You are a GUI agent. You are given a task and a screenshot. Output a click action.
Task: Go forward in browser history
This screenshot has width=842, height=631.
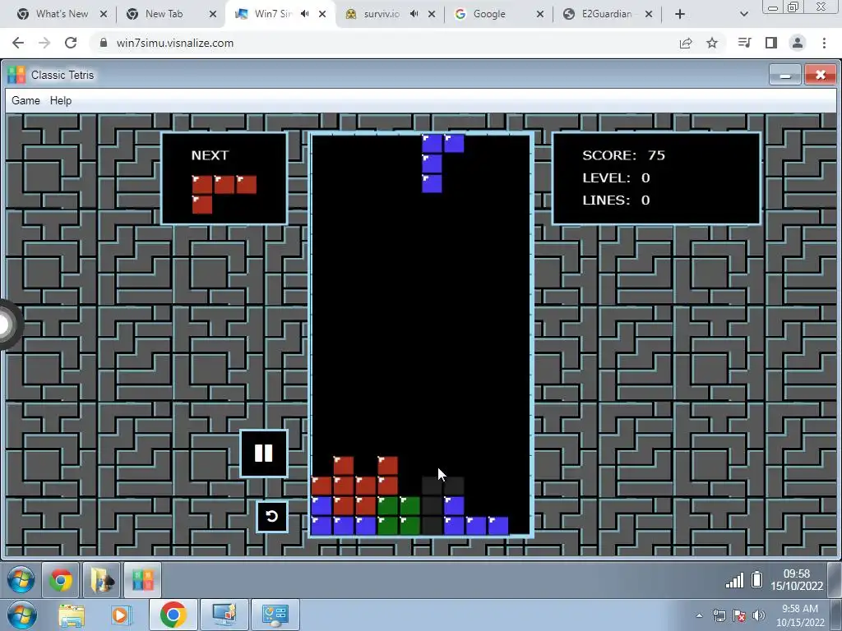44,43
